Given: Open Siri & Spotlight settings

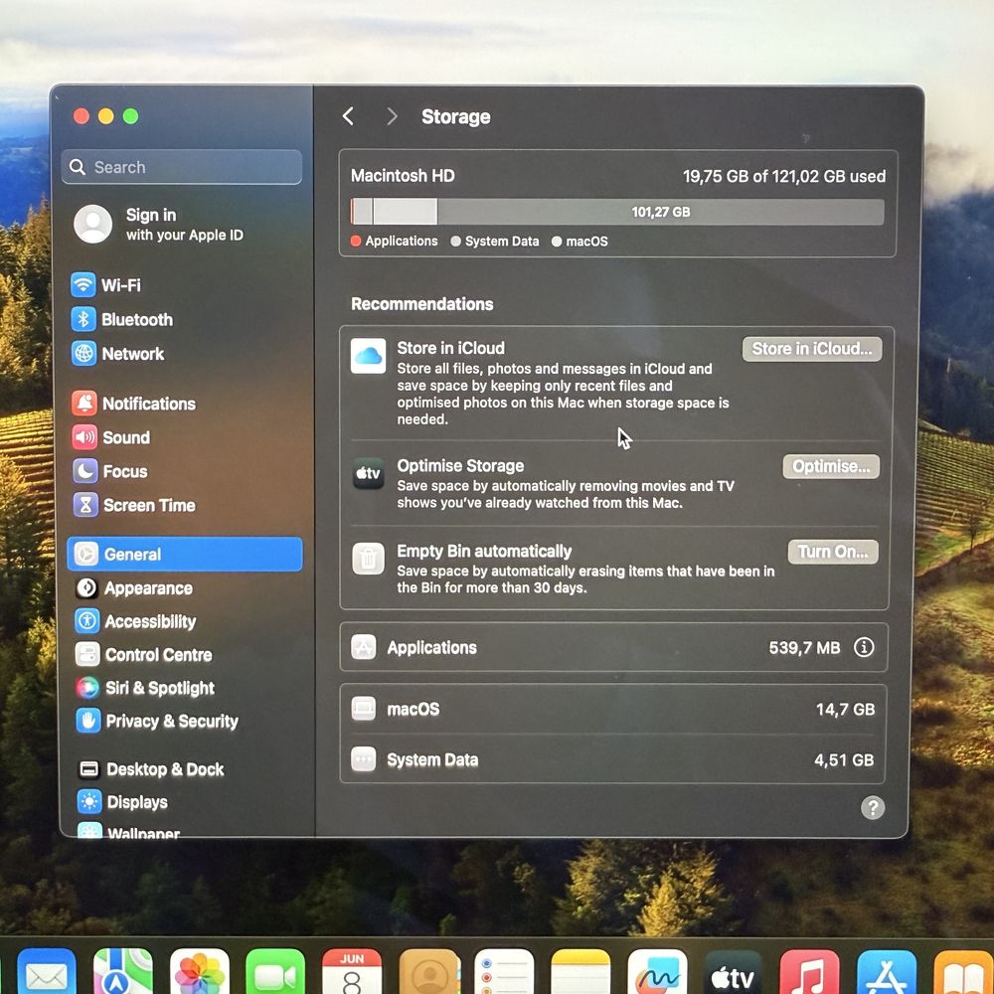Looking at the screenshot, I should click(144, 688).
